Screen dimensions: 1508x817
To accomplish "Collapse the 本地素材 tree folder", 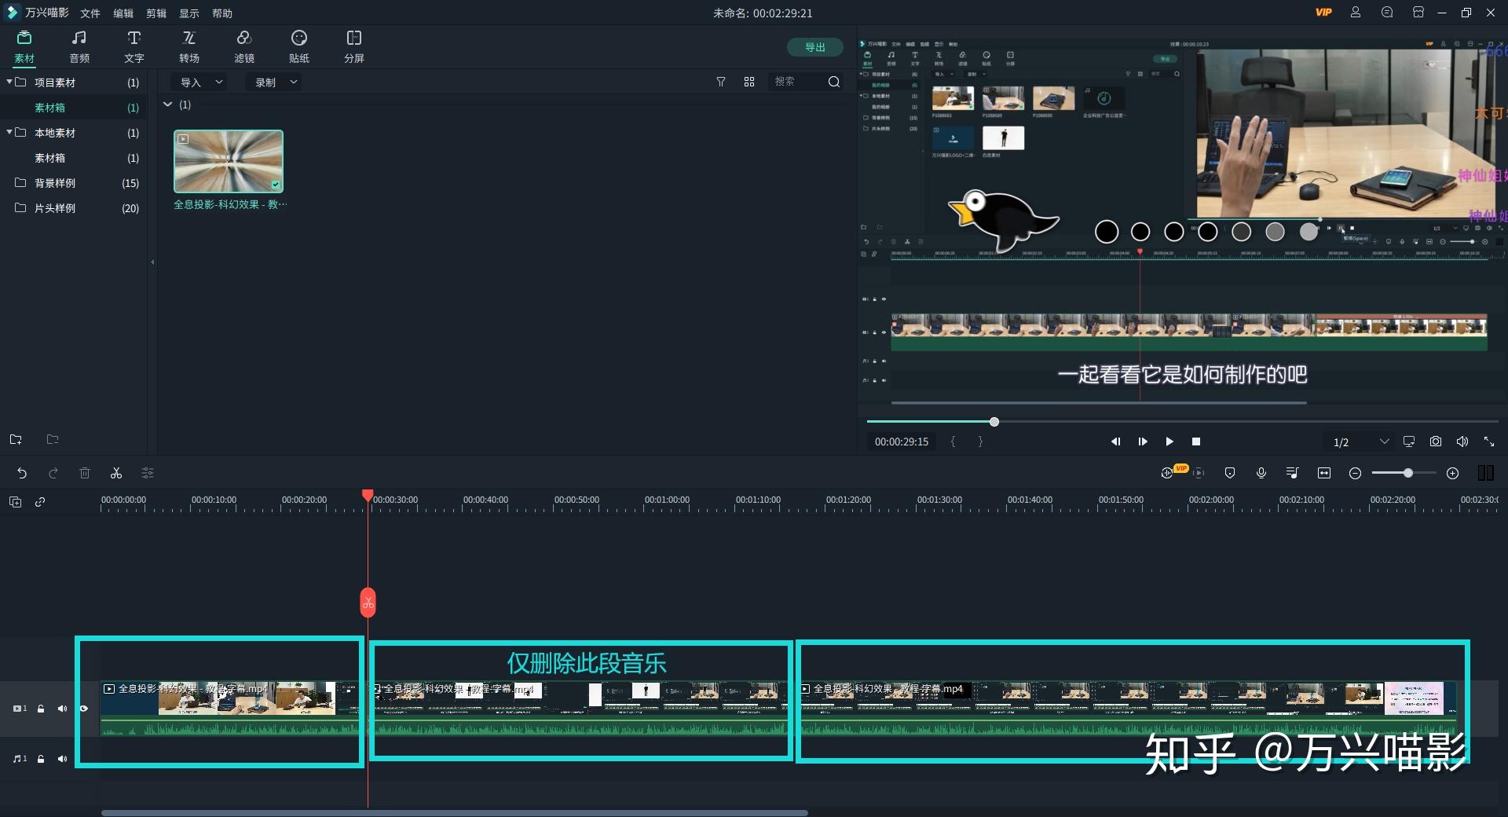I will (x=9, y=132).
